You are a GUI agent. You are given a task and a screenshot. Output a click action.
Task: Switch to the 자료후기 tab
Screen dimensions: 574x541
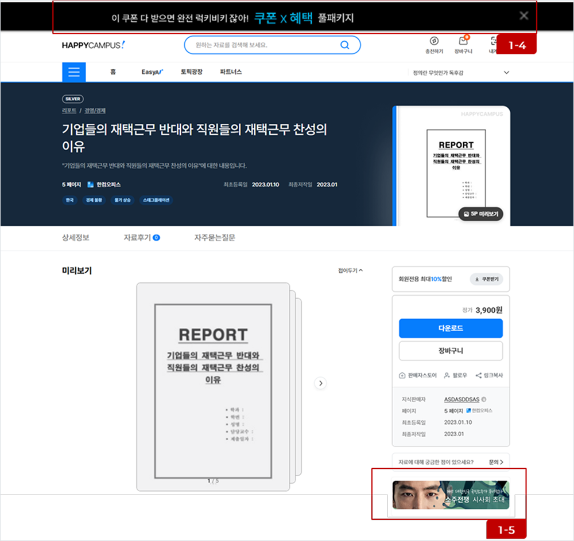(x=141, y=238)
